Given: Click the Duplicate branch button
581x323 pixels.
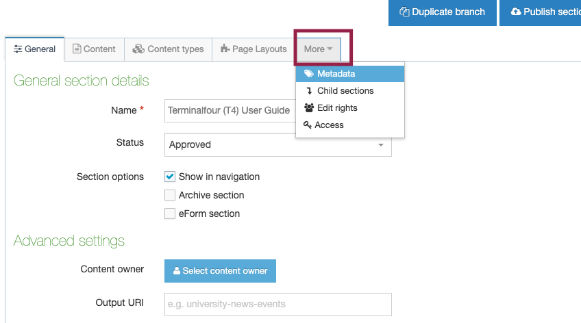Looking at the screenshot, I should (443, 12).
